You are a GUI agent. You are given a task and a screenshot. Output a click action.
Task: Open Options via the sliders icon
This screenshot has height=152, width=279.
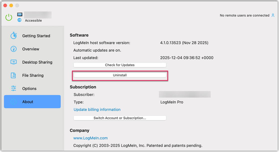coord(14,88)
